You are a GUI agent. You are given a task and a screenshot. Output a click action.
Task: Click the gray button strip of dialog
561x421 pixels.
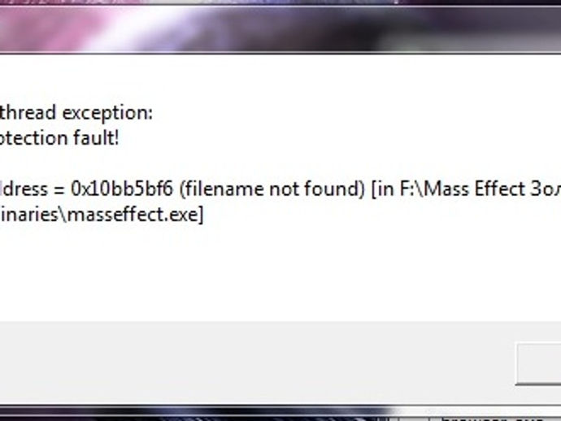point(258,363)
